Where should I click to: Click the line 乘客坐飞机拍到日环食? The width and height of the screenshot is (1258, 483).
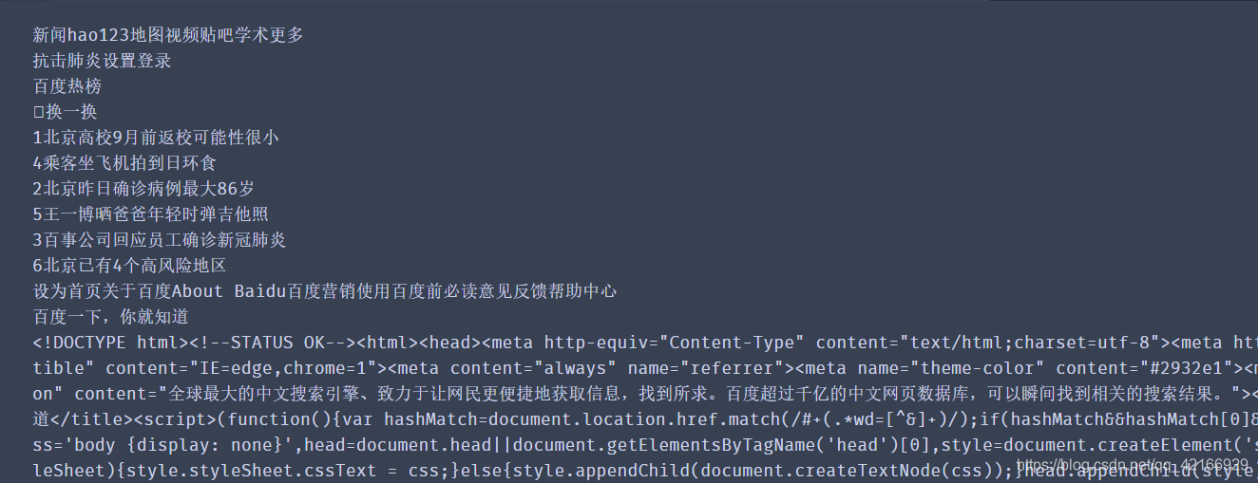(x=124, y=163)
